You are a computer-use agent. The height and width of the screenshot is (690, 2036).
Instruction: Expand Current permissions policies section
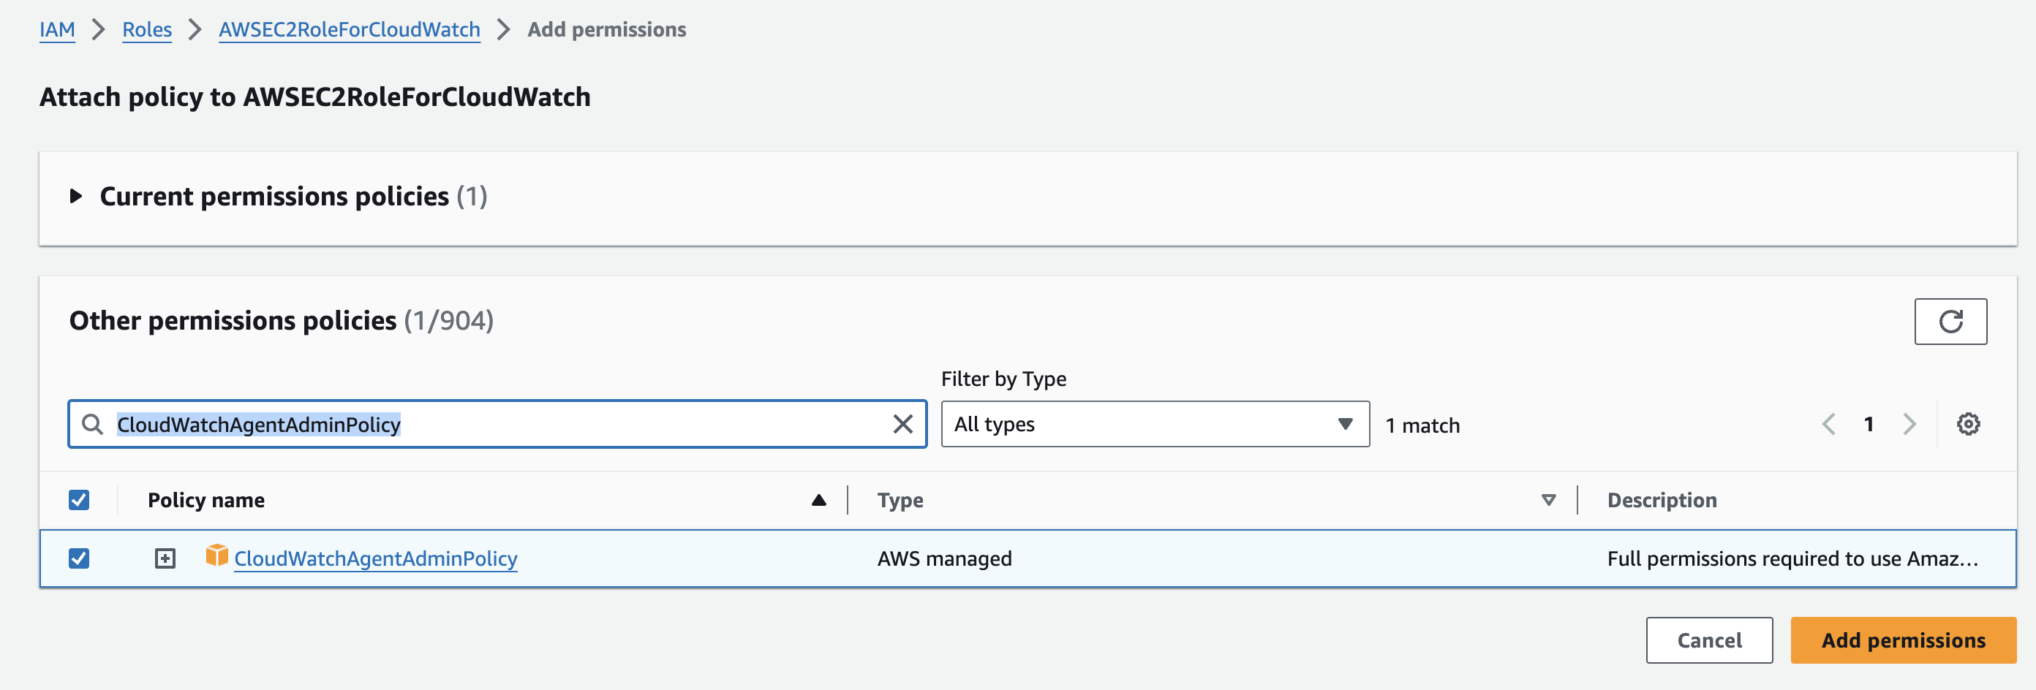click(76, 196)
